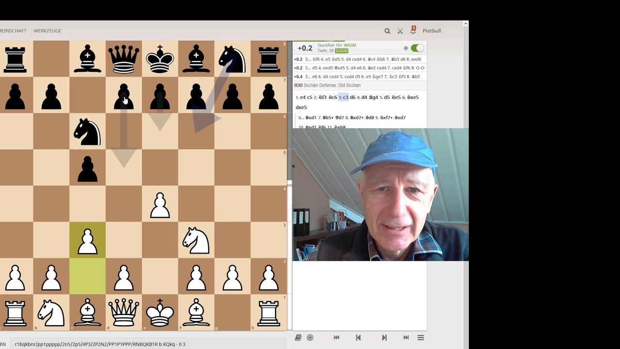Select the white pawn on e4
This screenshot has width=620, height=349.
[x=160, y=204]
